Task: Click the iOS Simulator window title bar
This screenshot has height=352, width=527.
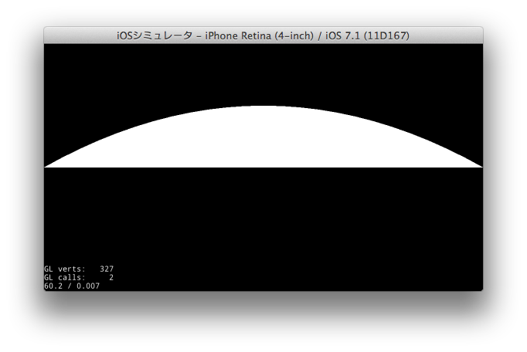Action: [x=263, y=36]
